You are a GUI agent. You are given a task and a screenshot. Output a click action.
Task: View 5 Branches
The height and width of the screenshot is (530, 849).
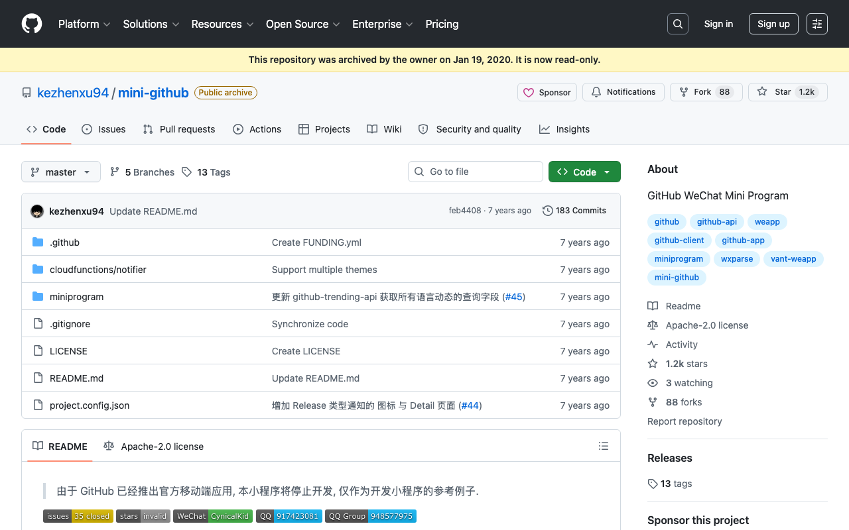[x=142, y=172]
